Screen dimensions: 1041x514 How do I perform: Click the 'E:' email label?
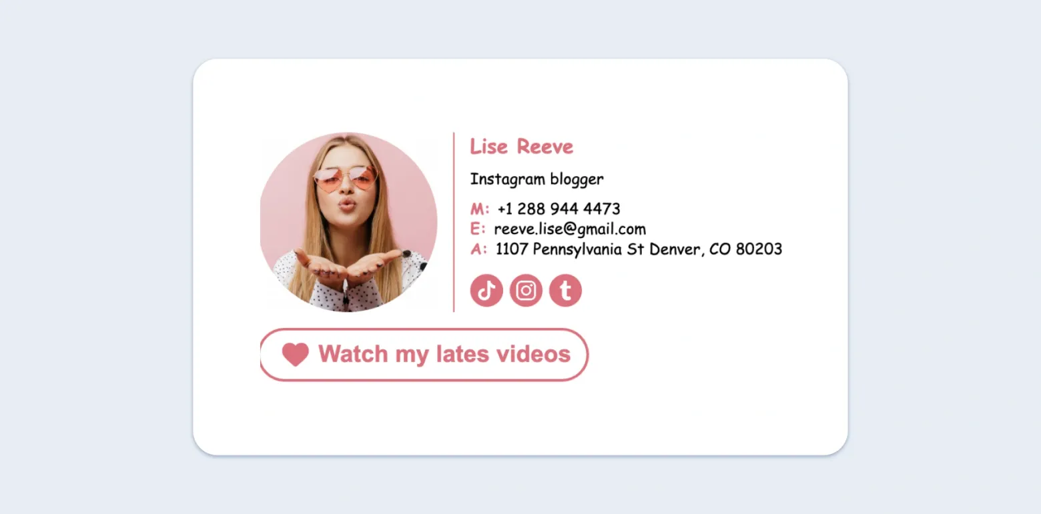tap(478, 229)
